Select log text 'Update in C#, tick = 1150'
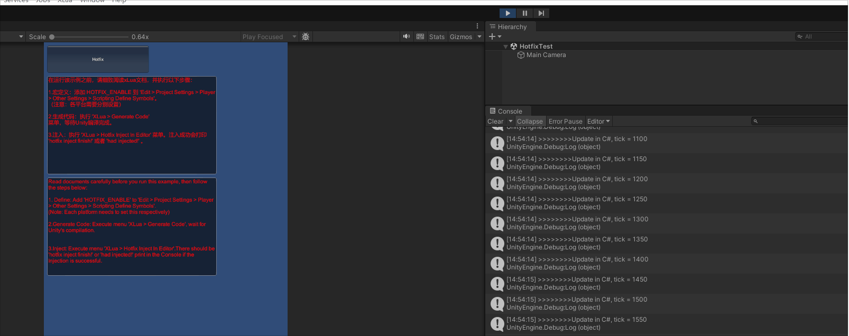 (x=610, y=159)
